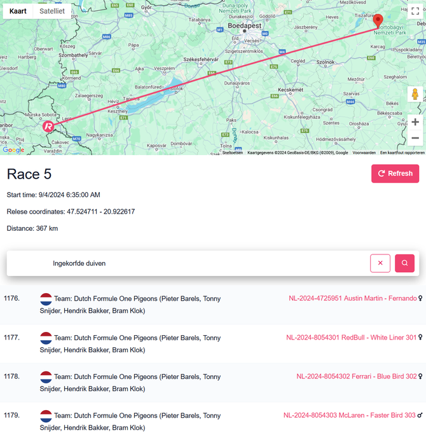Open Sneltoetsen keyboard shortcuts

click(232, 153)
